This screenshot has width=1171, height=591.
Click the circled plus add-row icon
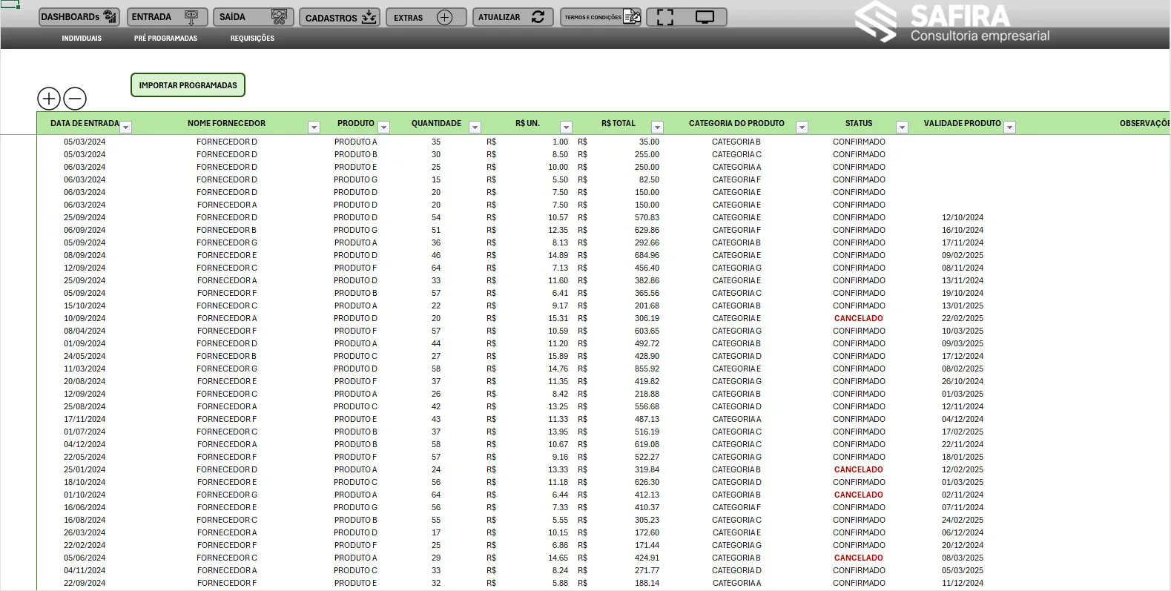tap(49, 99)
